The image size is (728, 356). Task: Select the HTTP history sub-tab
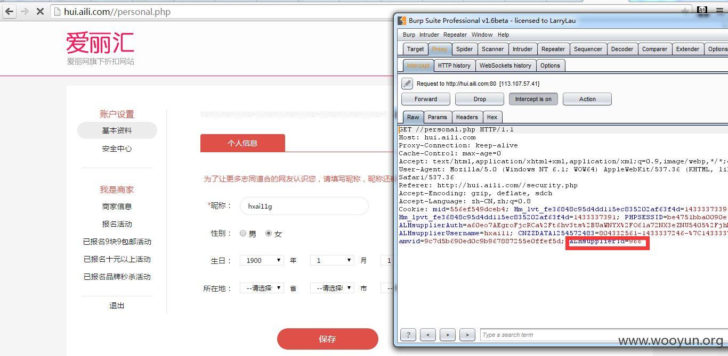tap(454, 65)
